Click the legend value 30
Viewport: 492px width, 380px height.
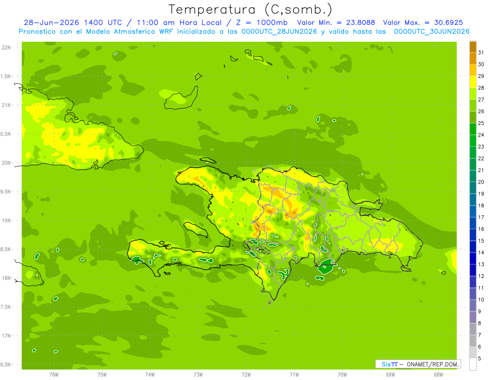pyautogui.click(x=481, y=64)
